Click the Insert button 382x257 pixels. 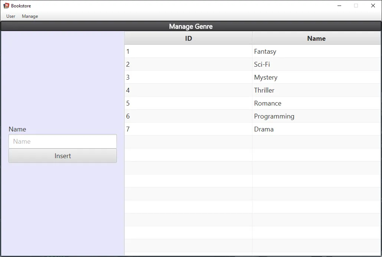point(63,156)
